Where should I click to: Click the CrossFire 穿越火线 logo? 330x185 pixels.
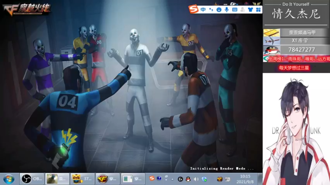tap(26, 9)
